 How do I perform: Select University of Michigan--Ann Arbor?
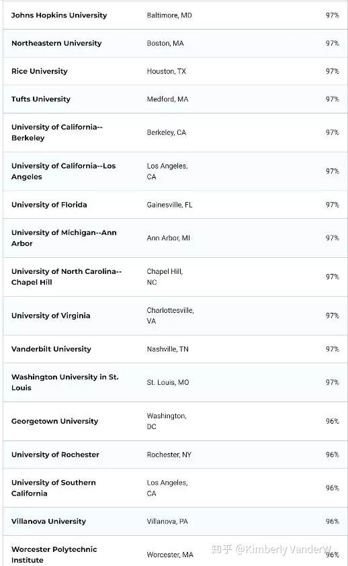[64, 238]
